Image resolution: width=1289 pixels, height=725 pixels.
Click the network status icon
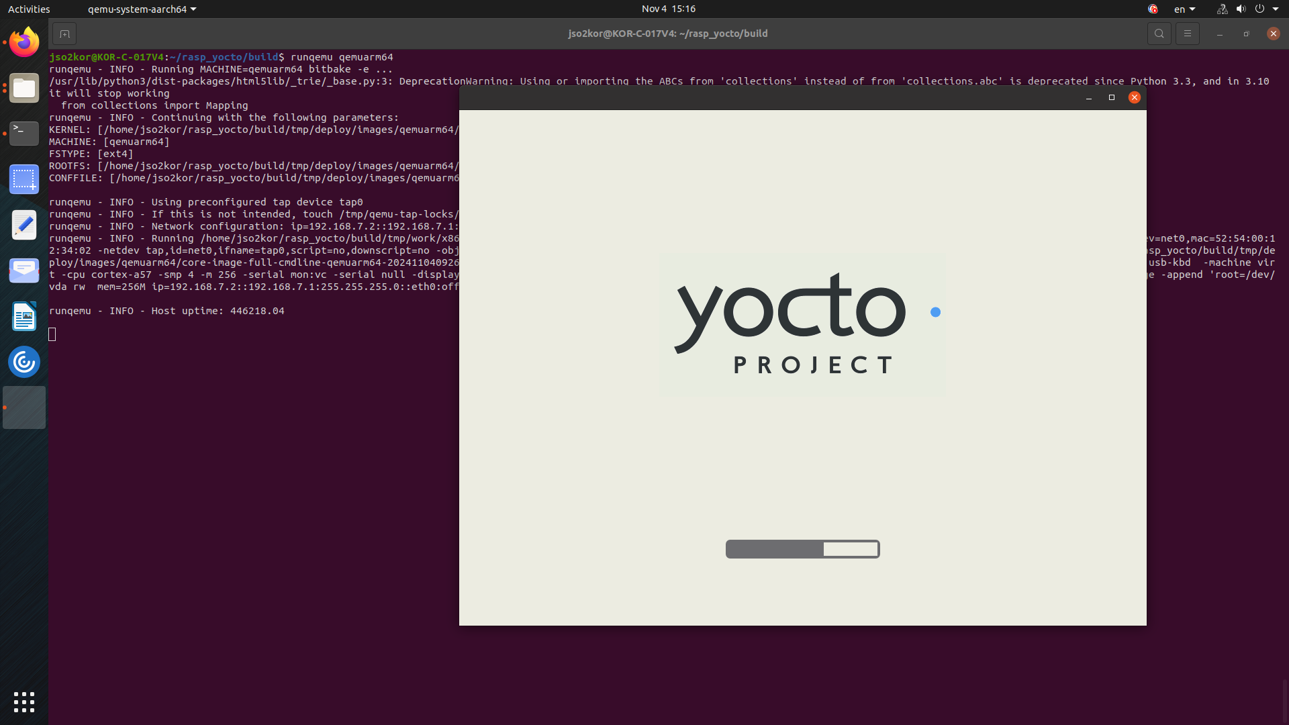tap(1222, 9)
